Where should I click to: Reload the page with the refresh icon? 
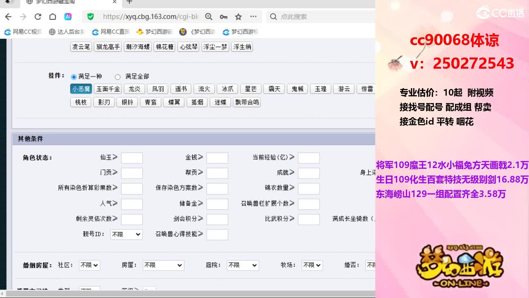click(38, 17)
